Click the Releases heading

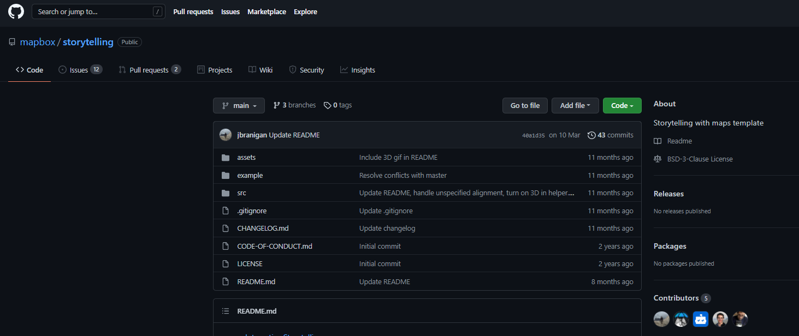[668, 194]
